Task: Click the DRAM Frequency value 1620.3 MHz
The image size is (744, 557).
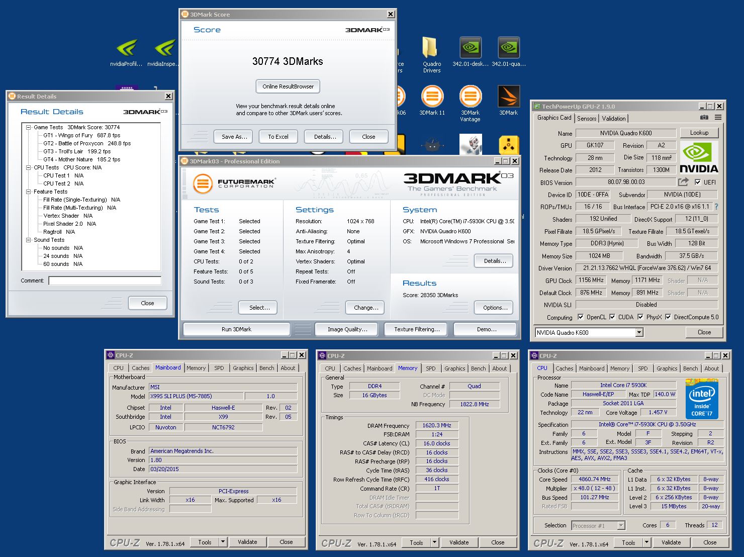Action: click(x=437, y=425)
